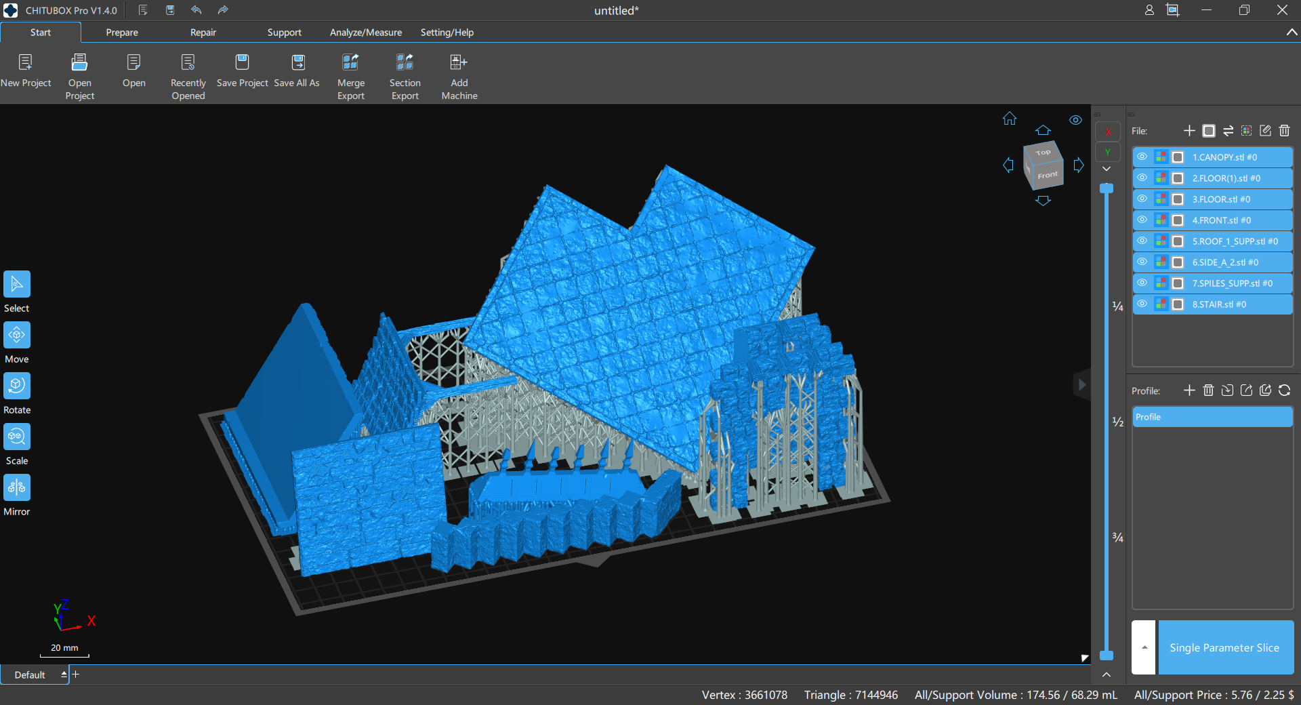The height and width of the screenshot is (705, 1301).
Task: Add a new plate tab with plus
Action: pyautogui.click(x=76, y=674)
